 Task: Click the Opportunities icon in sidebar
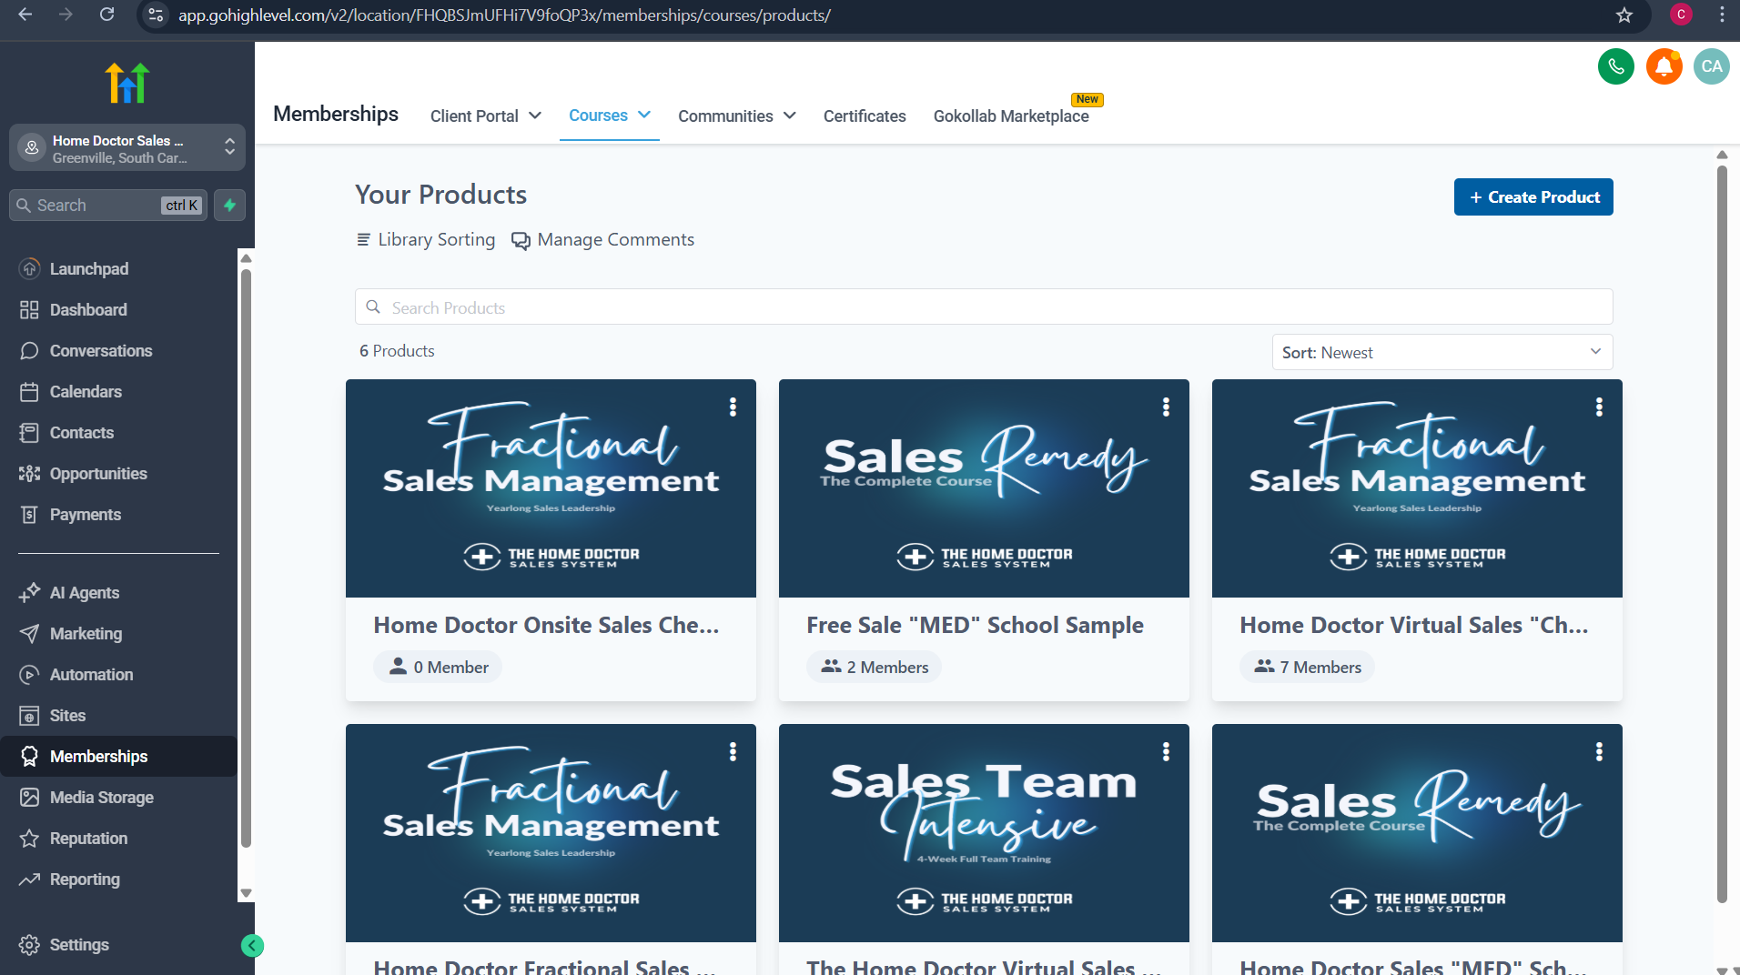pyautogui.click(x=30, y=474)
